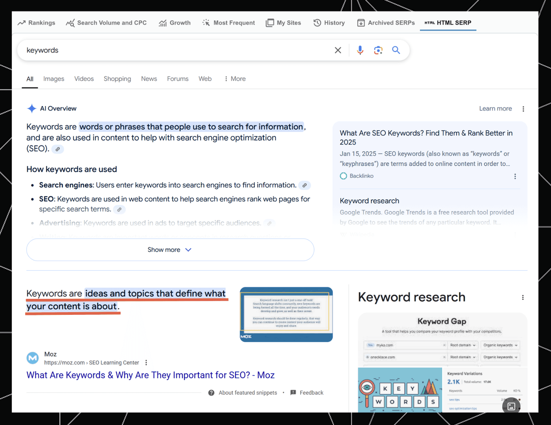Open the More search filters dropdown

(235, 79)
